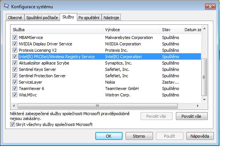Click the Použít button
Image resolution: width=240 pixels, height=150 pixels.
(x=169, y=136)
